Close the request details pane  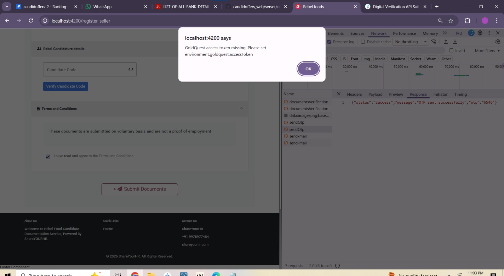point(339,94)
